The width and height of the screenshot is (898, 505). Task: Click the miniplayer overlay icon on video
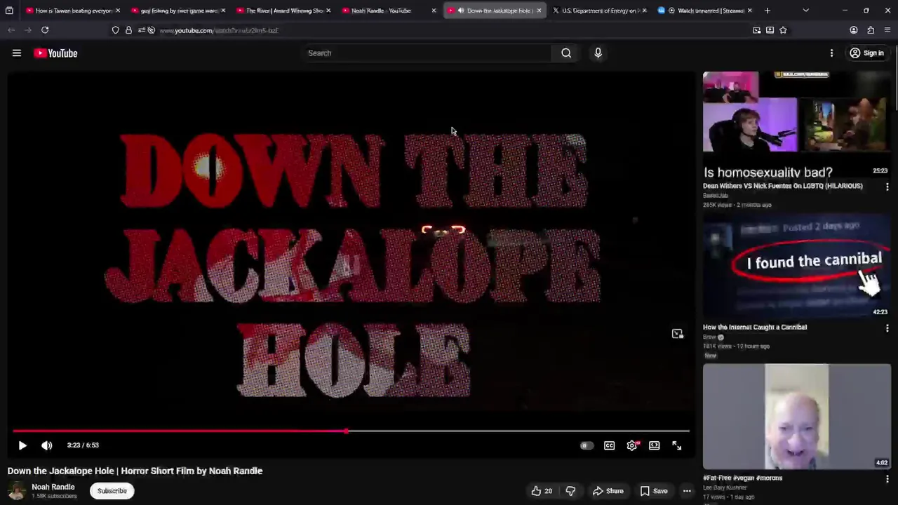coord(678,334)
